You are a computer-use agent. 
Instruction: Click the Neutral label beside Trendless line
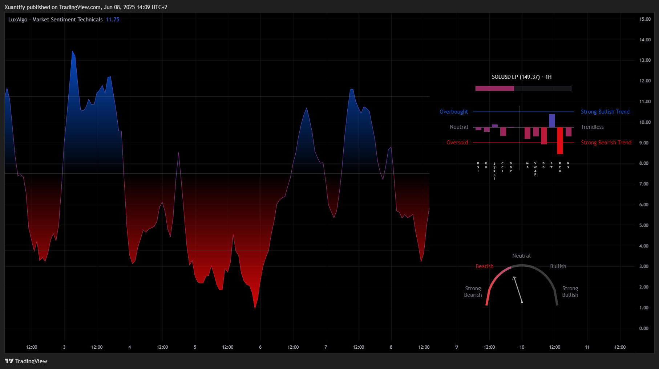click(x=459, y=127)
